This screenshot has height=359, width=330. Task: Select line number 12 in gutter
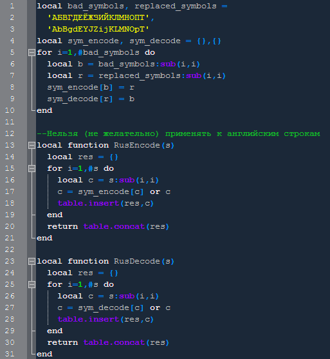point(10,133)
